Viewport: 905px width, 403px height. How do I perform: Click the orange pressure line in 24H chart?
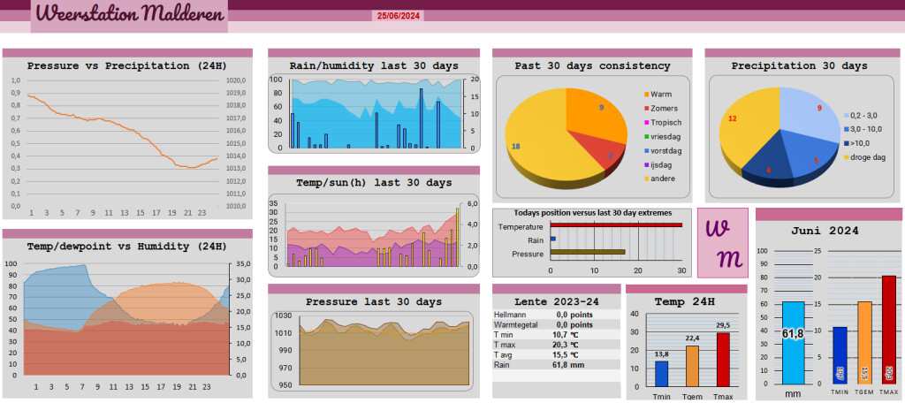coord(122,131)
